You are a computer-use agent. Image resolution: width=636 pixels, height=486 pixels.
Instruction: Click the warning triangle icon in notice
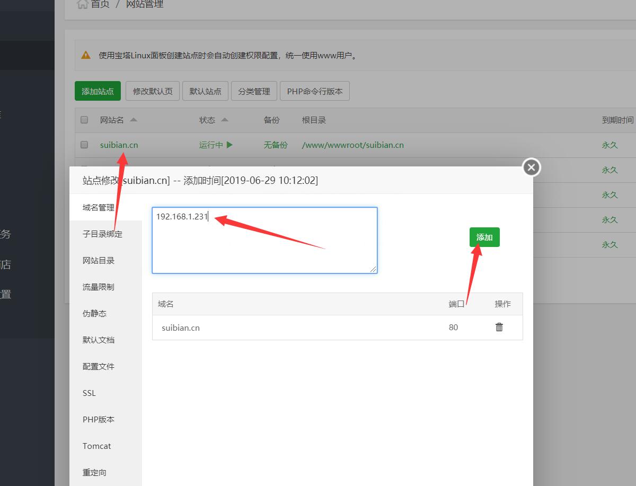[86, 55]
